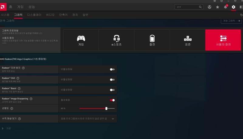Click the reset arrow icon on the tab row

241,15
